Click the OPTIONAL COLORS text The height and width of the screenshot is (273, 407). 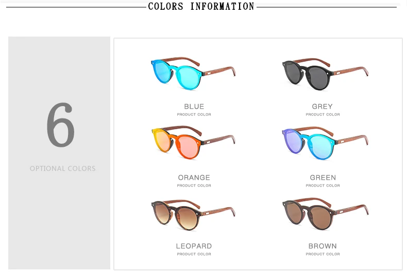[x=62, y=168]
